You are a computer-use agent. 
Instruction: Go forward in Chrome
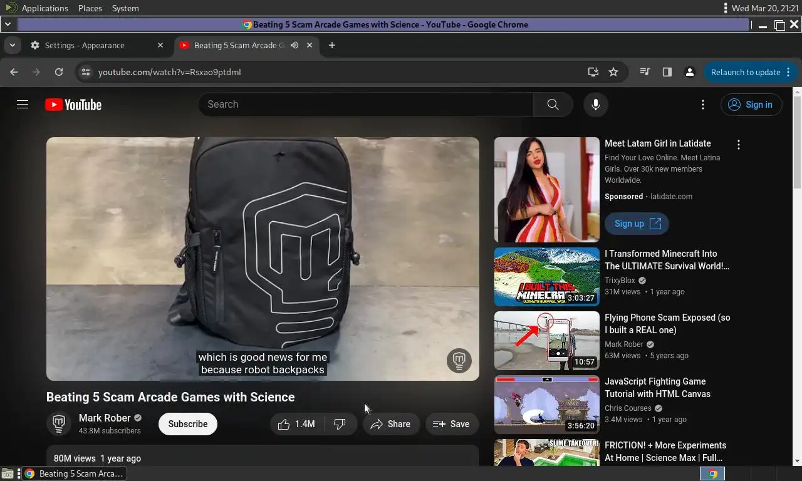[x=36, y=72]
